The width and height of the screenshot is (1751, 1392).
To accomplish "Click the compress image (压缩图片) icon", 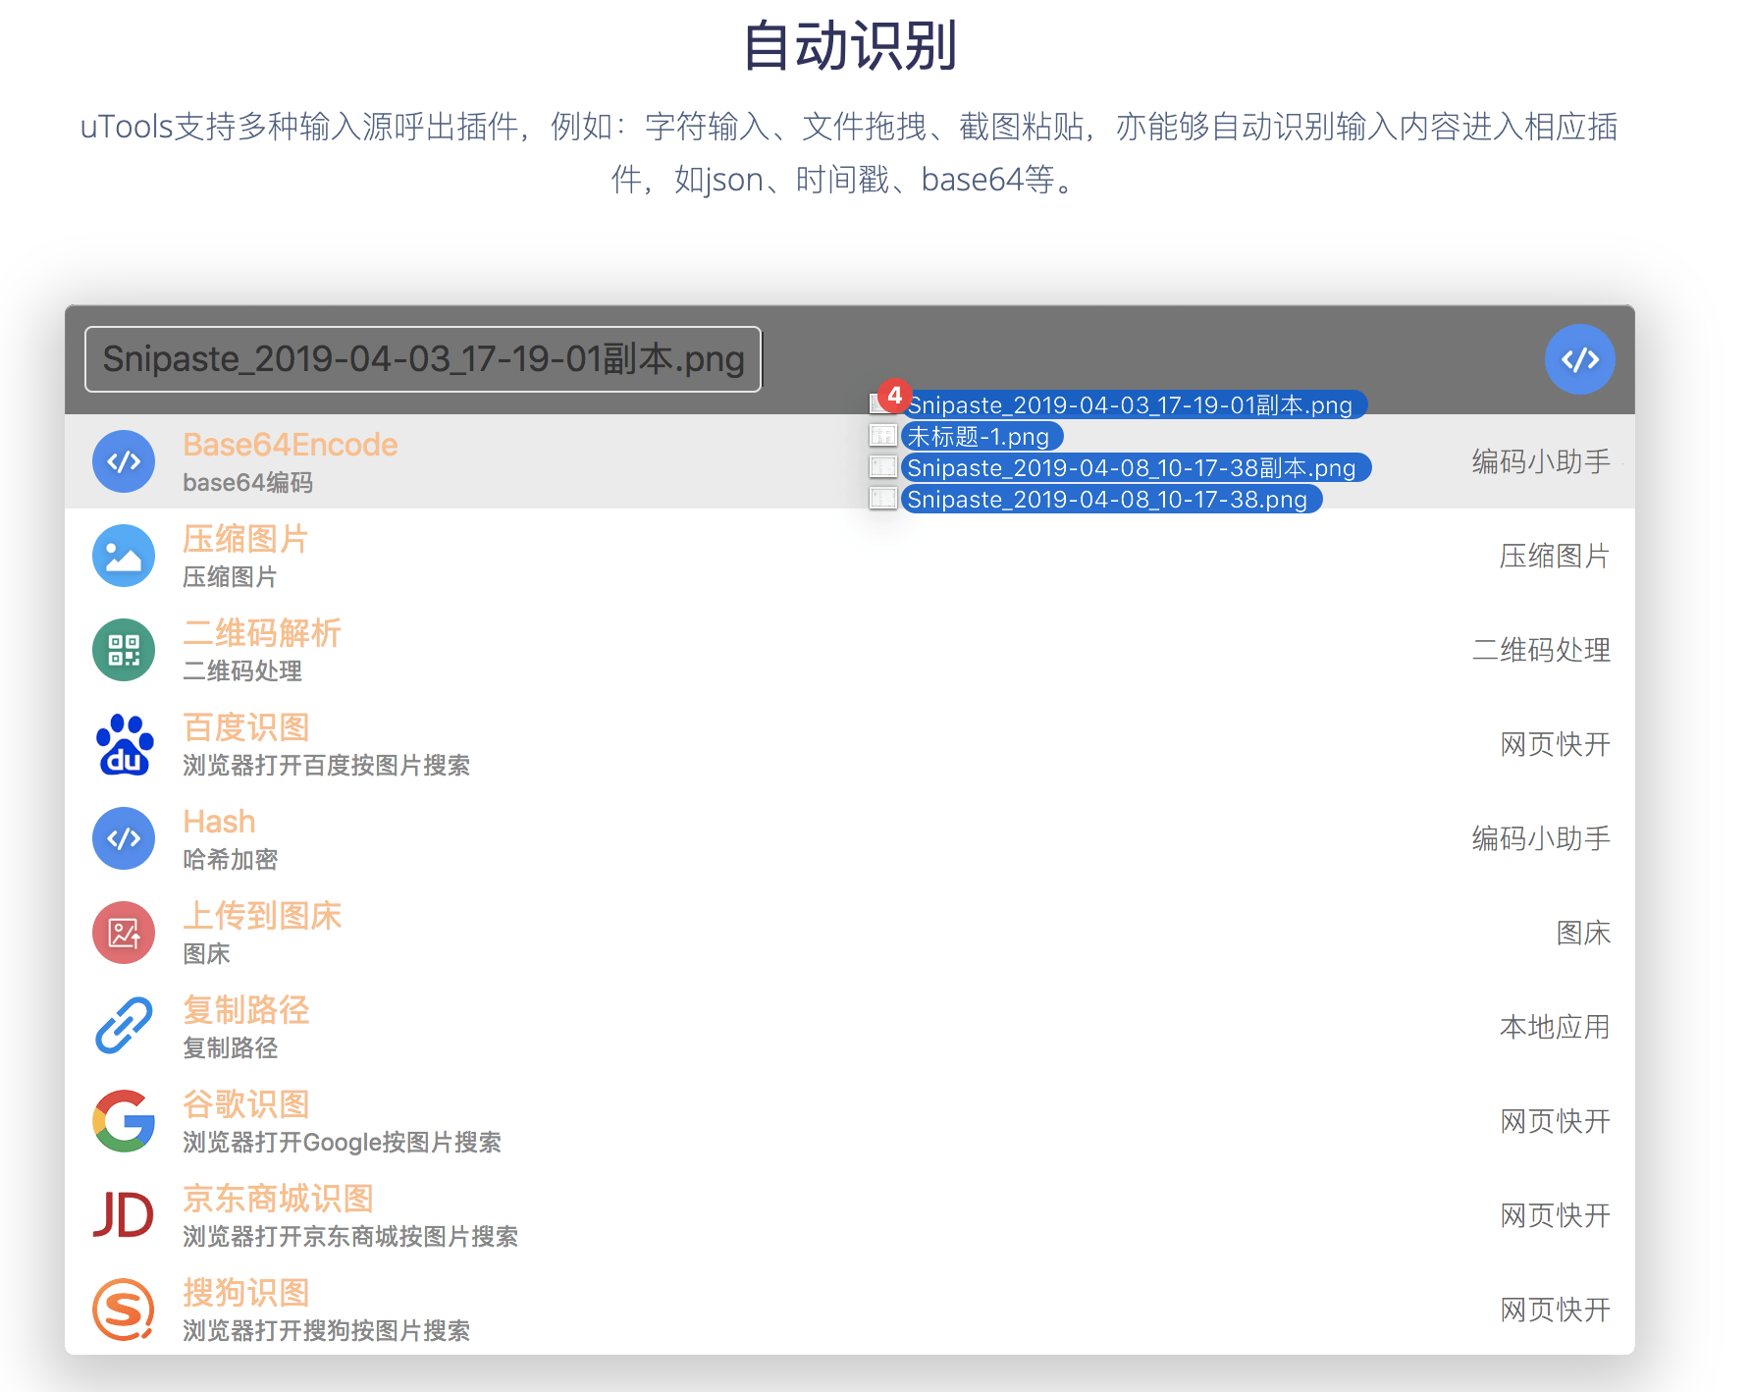I will [124, 556].
